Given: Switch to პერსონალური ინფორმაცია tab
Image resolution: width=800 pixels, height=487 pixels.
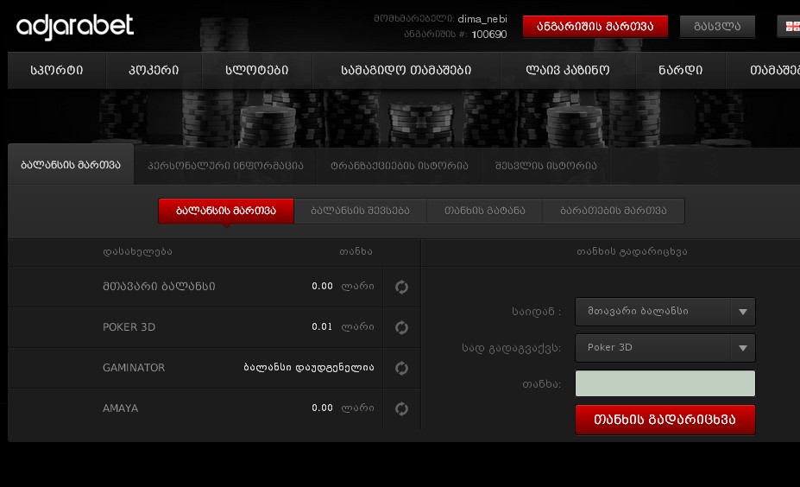Looking at the screenshot, I should point(225,166).
